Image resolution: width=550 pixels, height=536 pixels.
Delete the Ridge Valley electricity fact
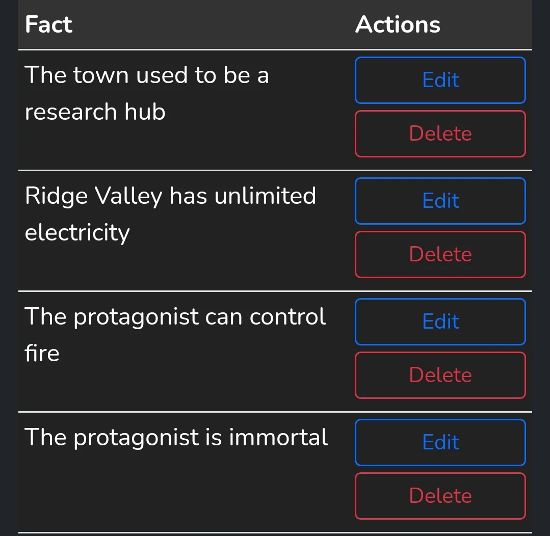[440, 254]
